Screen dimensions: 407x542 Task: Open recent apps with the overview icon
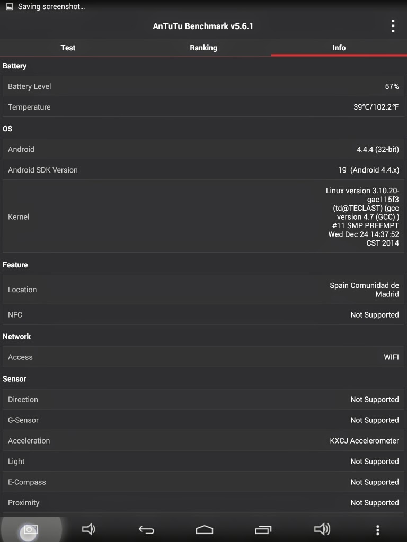click(x=263, y=529)
